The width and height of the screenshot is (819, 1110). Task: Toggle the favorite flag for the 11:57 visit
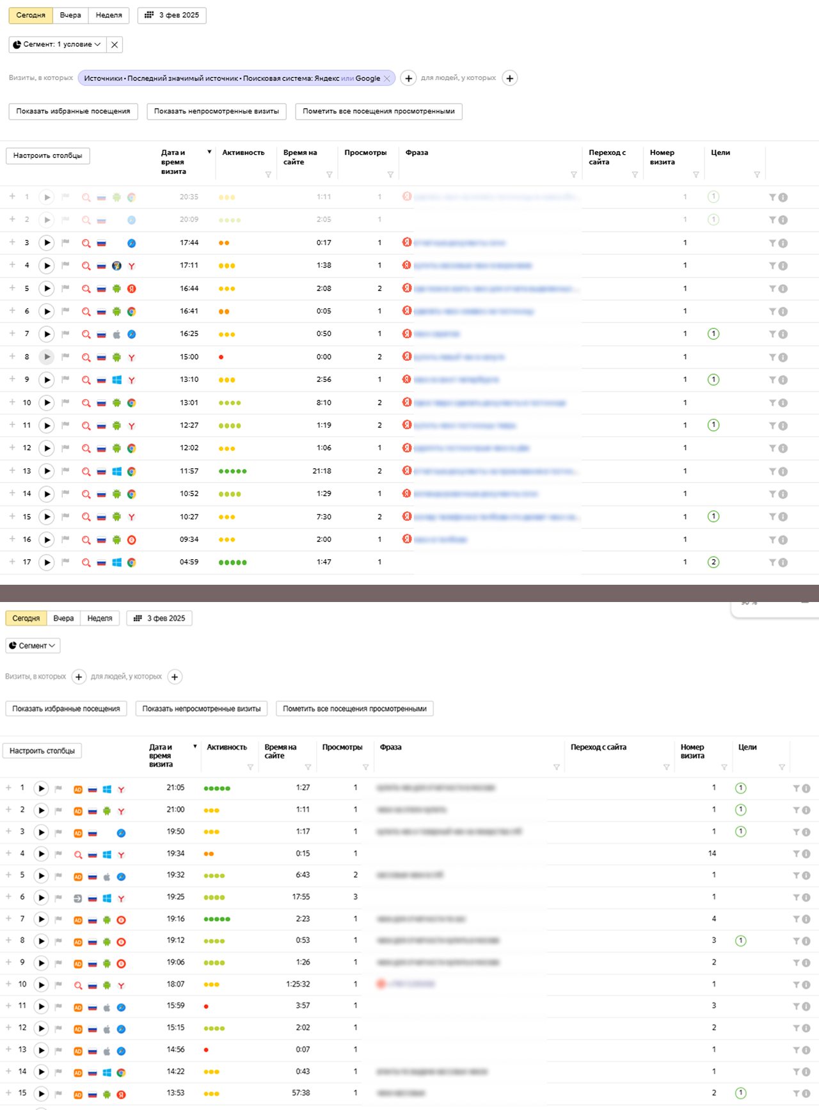65,472
